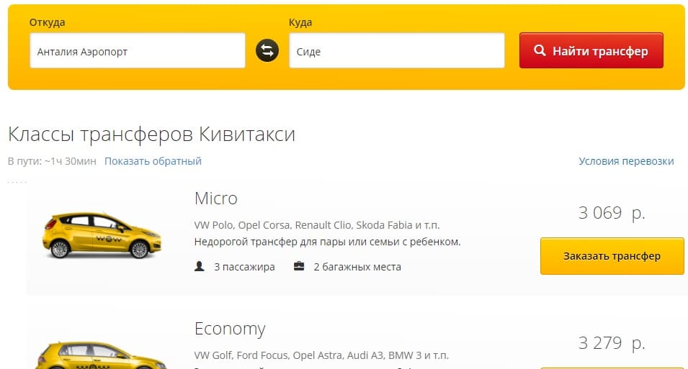This screenshot has width=688, height=369.
Task: Click the magnifier icon in Найти трансфер
Action: 540,50
